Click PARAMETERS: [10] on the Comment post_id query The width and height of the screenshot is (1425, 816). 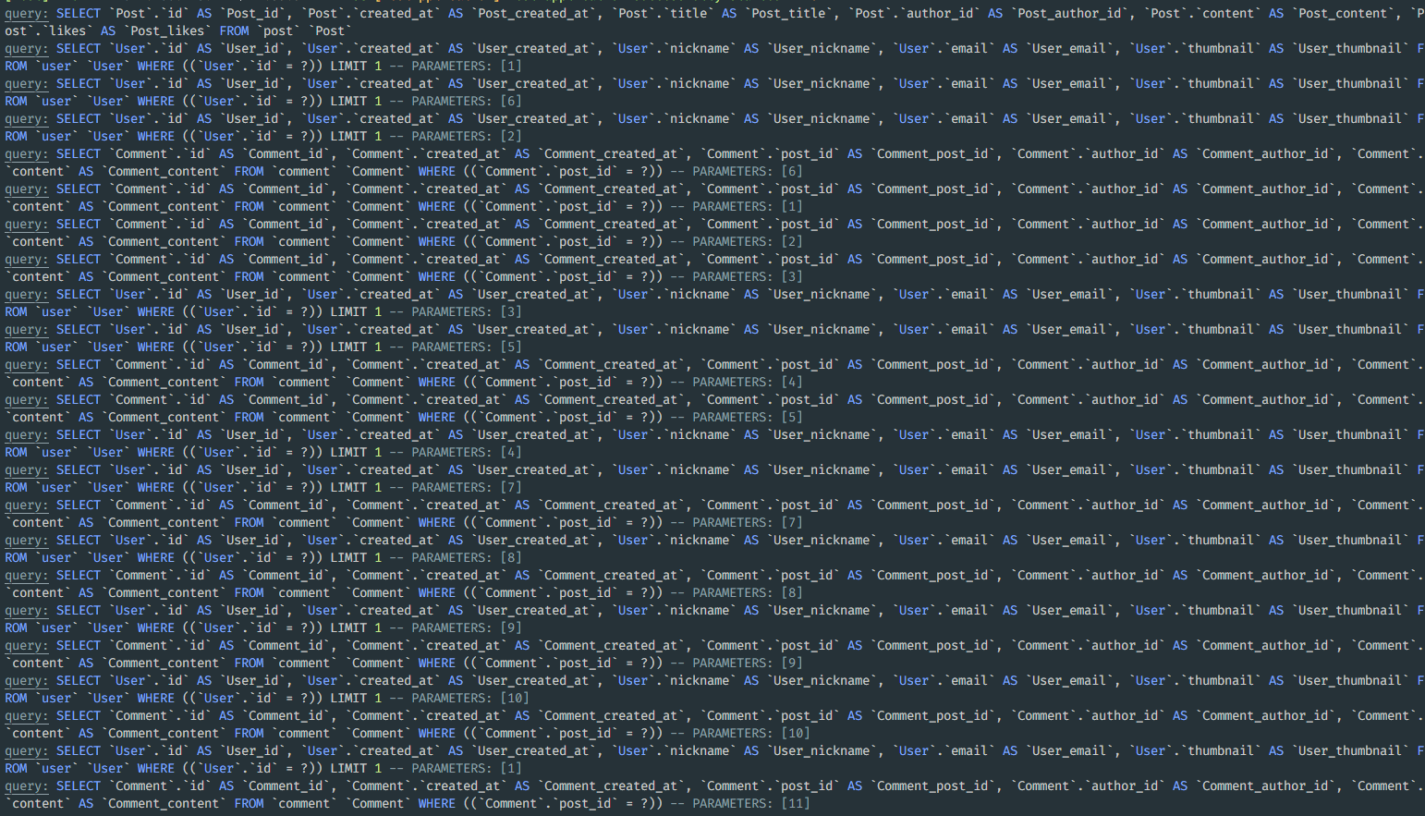click(751, 733)
